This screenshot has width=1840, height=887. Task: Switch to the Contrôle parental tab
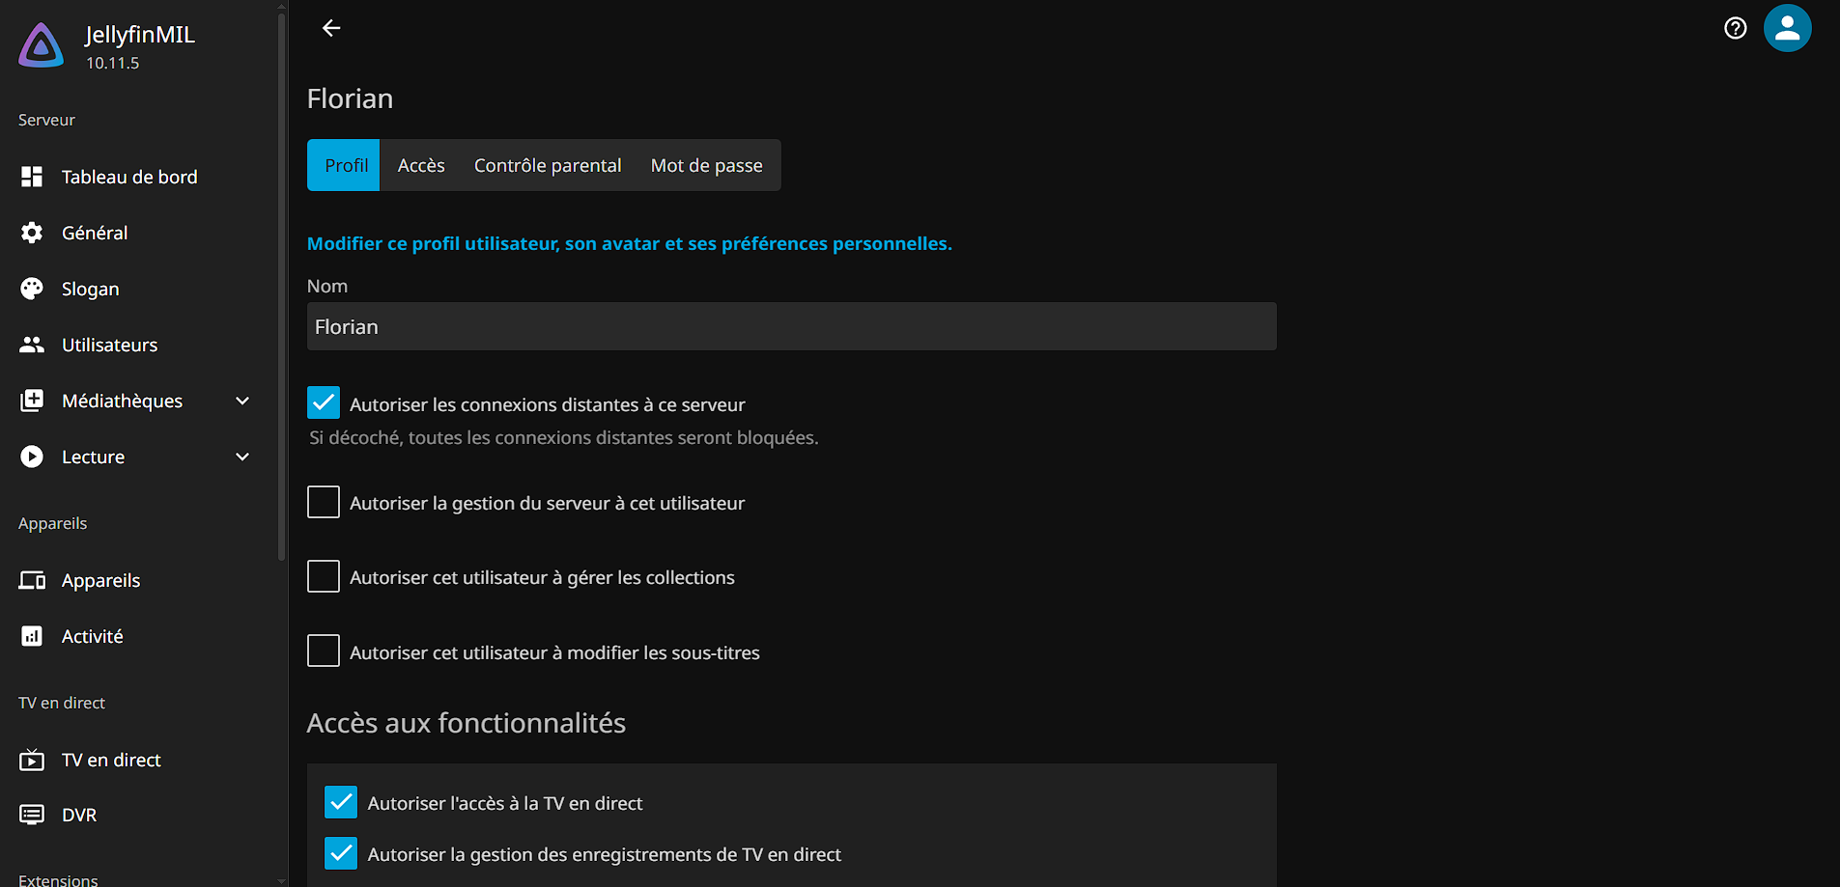[548, 165]
